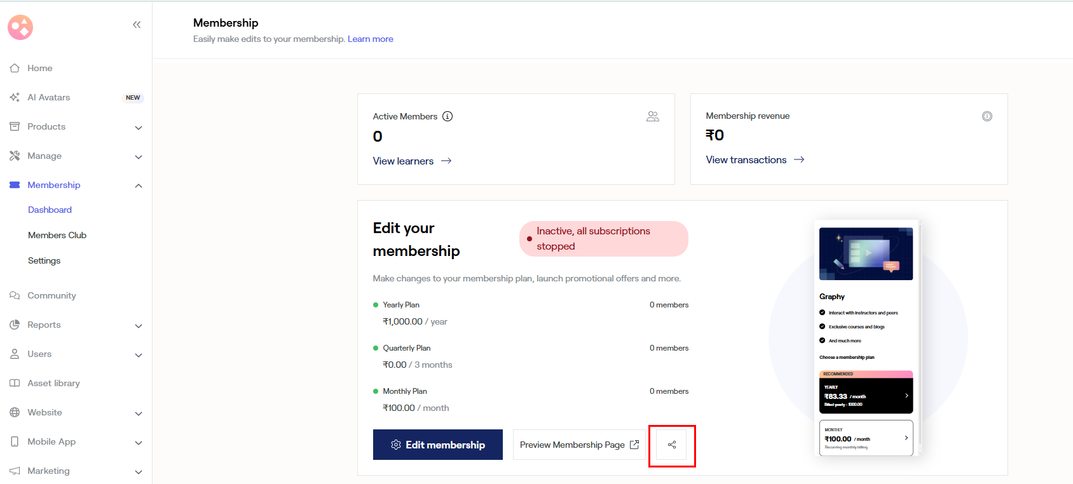
Task: Expand the Reports submenu
Action: (x=138, y=325)
